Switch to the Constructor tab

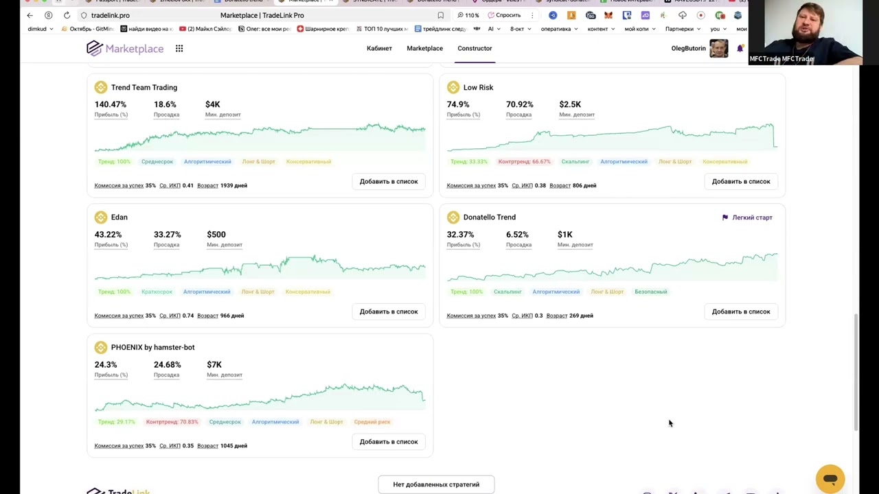475,48
